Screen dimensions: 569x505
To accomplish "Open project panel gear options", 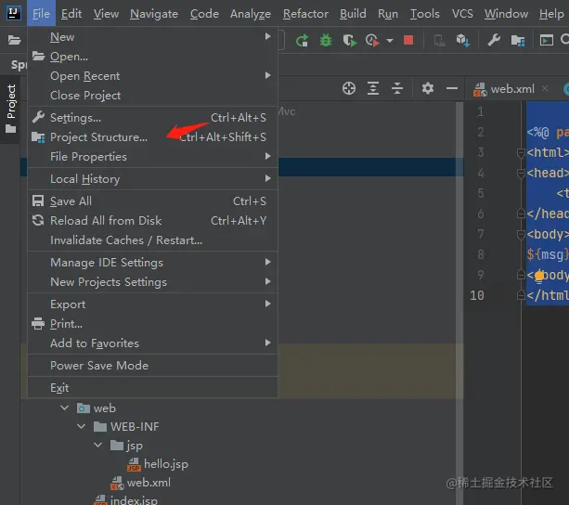I will point(428,88).
